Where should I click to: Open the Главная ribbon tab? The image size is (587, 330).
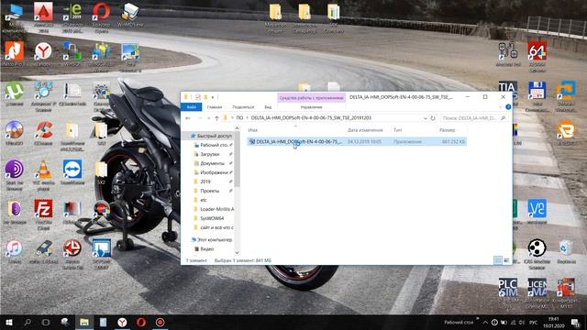215,107
